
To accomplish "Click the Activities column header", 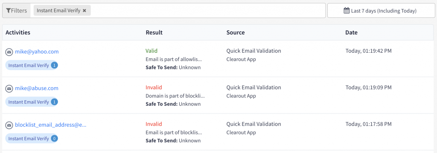I will [18, 32].
